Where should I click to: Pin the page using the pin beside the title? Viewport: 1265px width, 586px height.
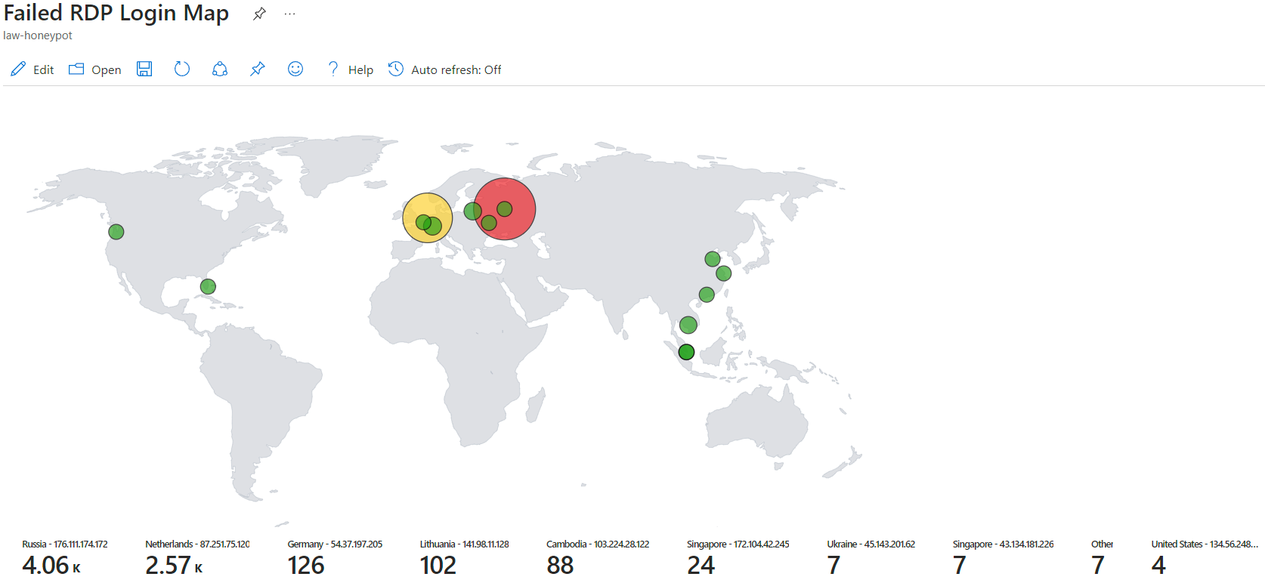[x=259, y=14]
